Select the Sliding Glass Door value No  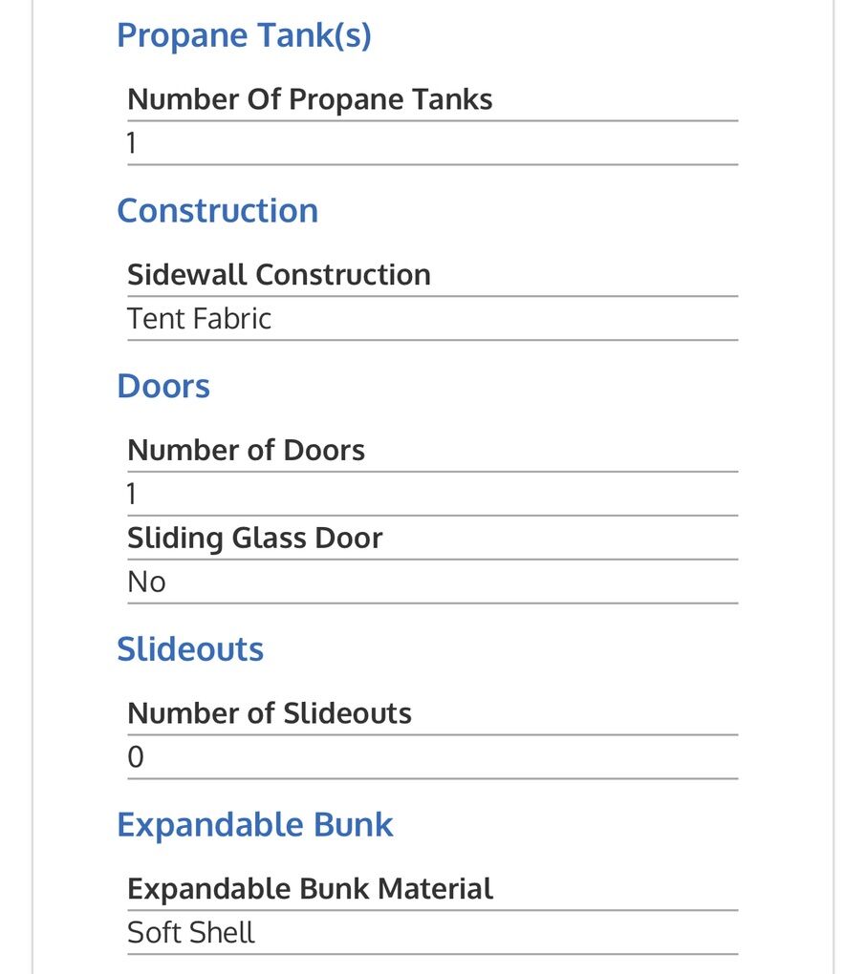tap(146, 582)
